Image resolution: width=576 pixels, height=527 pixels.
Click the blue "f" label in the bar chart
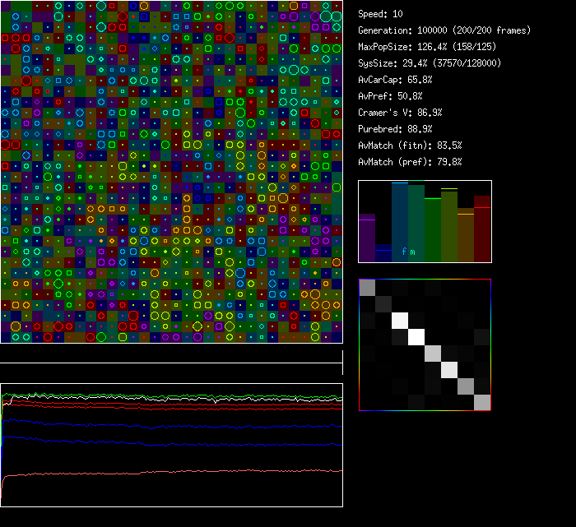click(x=404, y=252)
